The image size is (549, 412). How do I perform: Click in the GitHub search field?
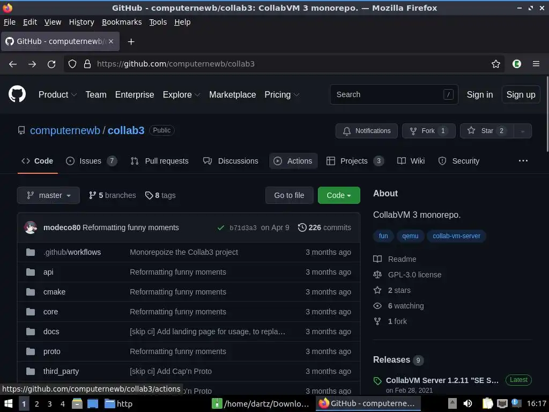pos(394,94)
